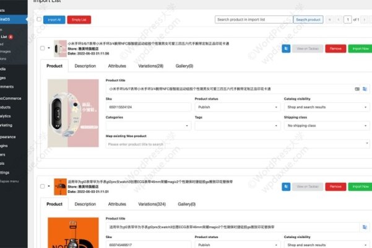
Task: Open the first product's Product status dropdown
Action: [x=238, y=107]
